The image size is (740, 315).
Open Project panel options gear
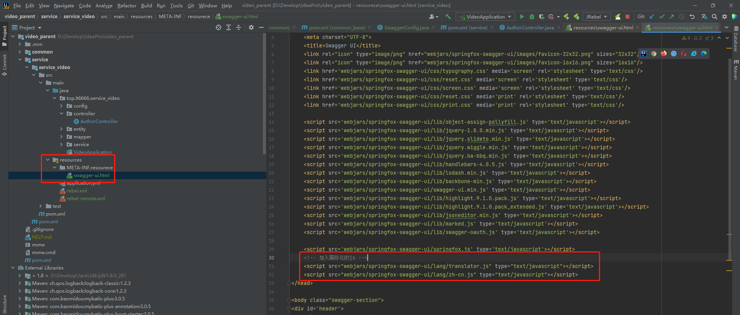pos(251,27)
